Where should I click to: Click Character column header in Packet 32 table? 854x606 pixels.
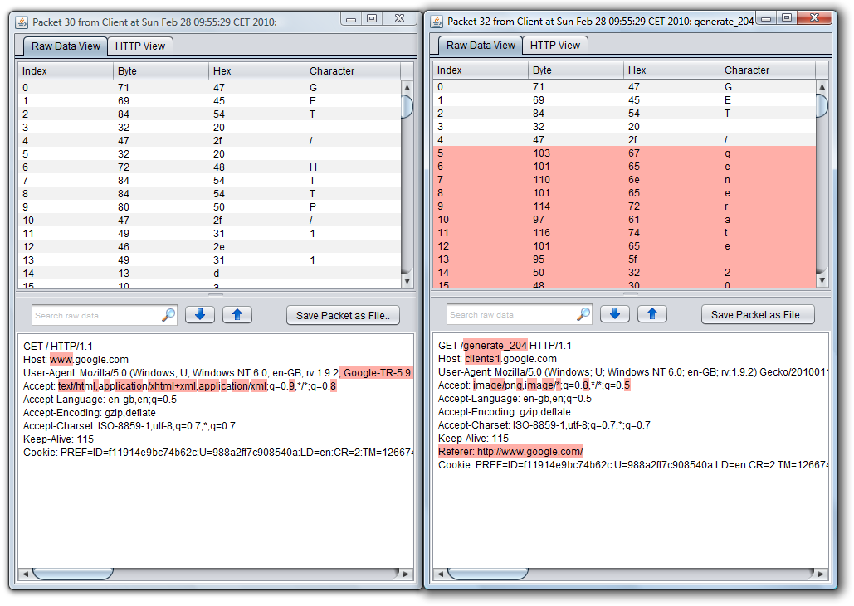768,70
